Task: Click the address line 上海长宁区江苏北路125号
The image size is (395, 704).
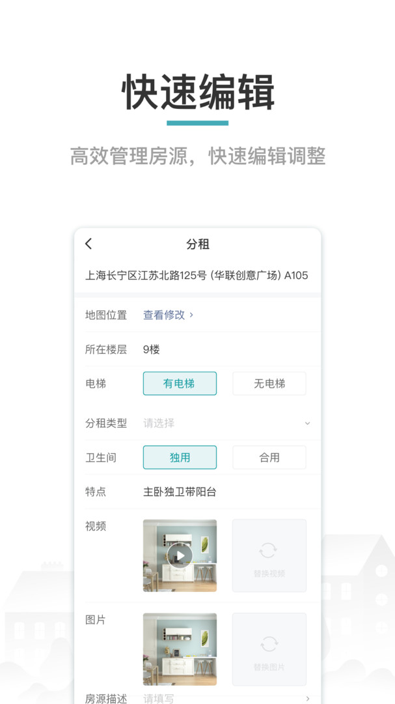Action: point(197,275)
